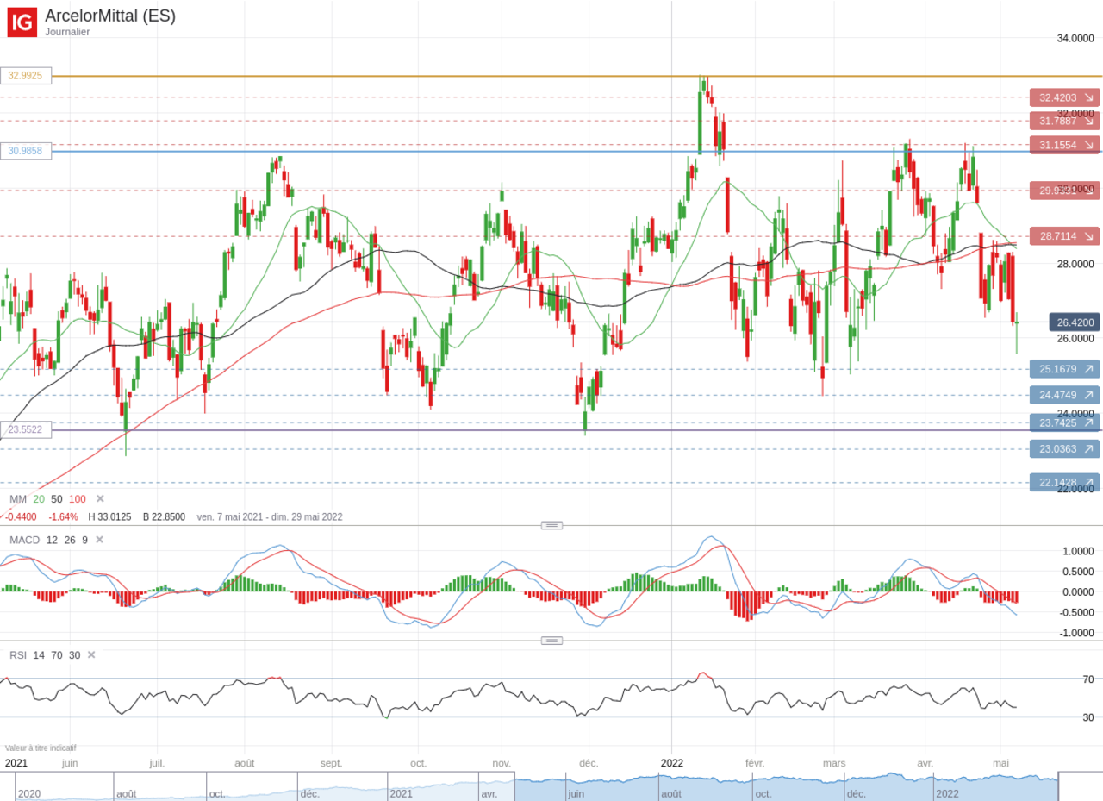Click the RSI 30 oversold level label
Image resolution: width=1103 pixels, height=801 pixels.
1088,717
